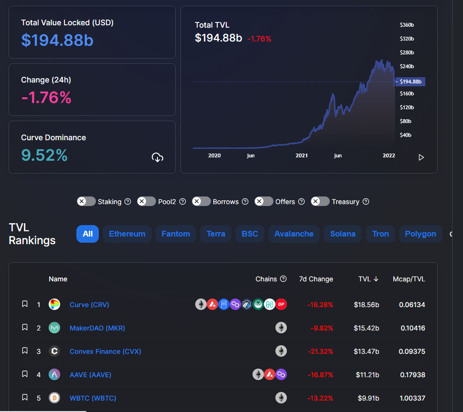Switch on the Offers toggle
Screen dimensions: 463x412
(263, 201)
